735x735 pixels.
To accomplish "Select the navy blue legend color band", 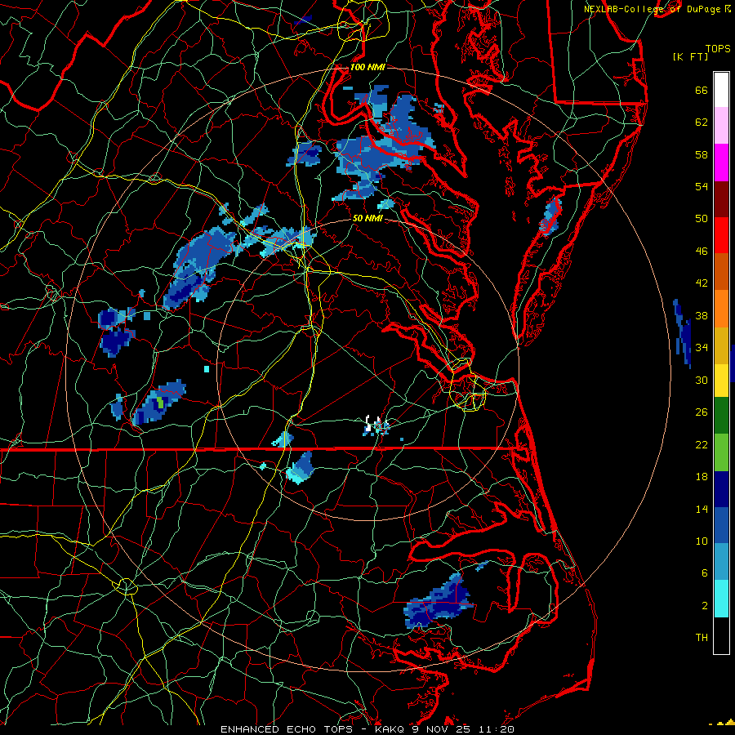I will (721, 489).
